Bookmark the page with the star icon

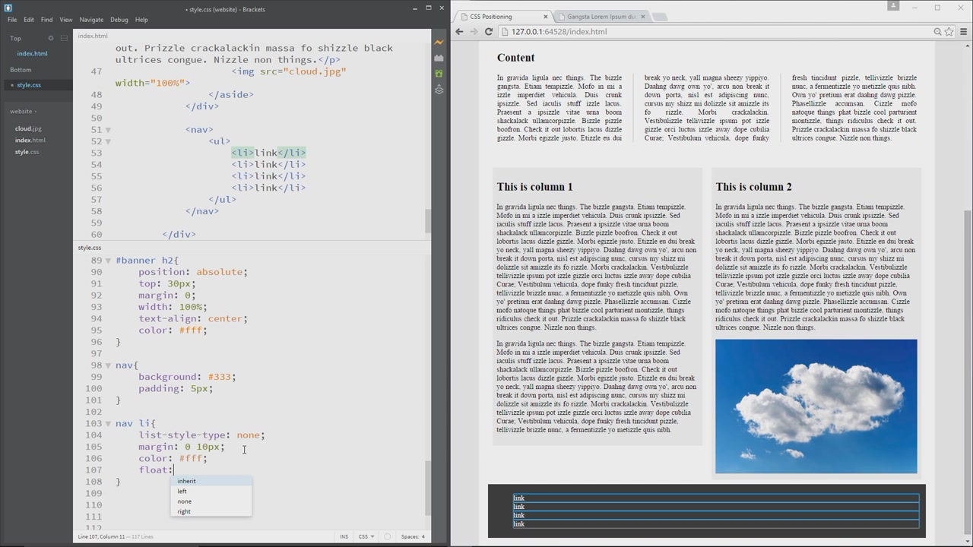[x=949, y=32]
